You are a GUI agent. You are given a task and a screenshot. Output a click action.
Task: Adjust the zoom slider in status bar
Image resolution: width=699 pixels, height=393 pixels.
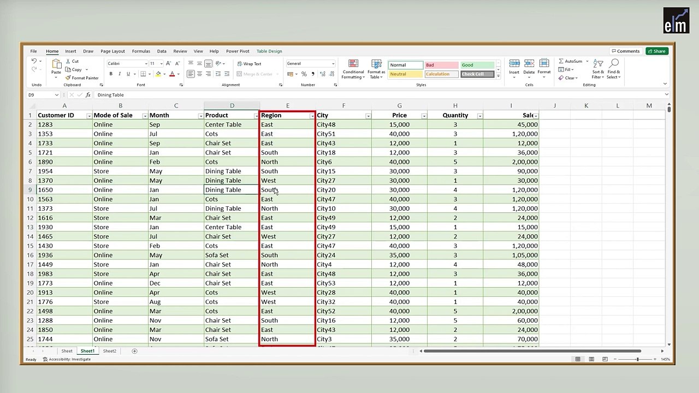[x=637, y=359]
